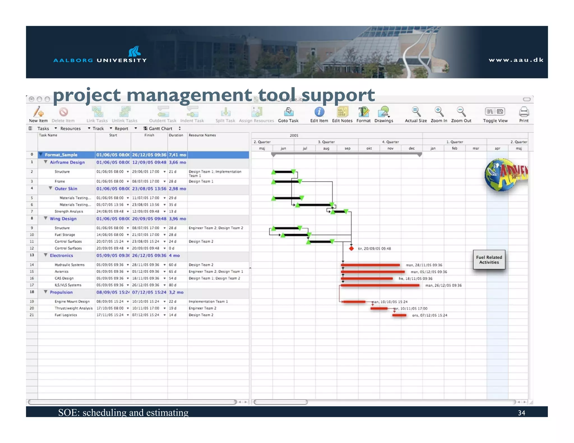Viewport: 574px width, 443px height.
Task: Click the Split Task icon
Action: tap(225, 112)
